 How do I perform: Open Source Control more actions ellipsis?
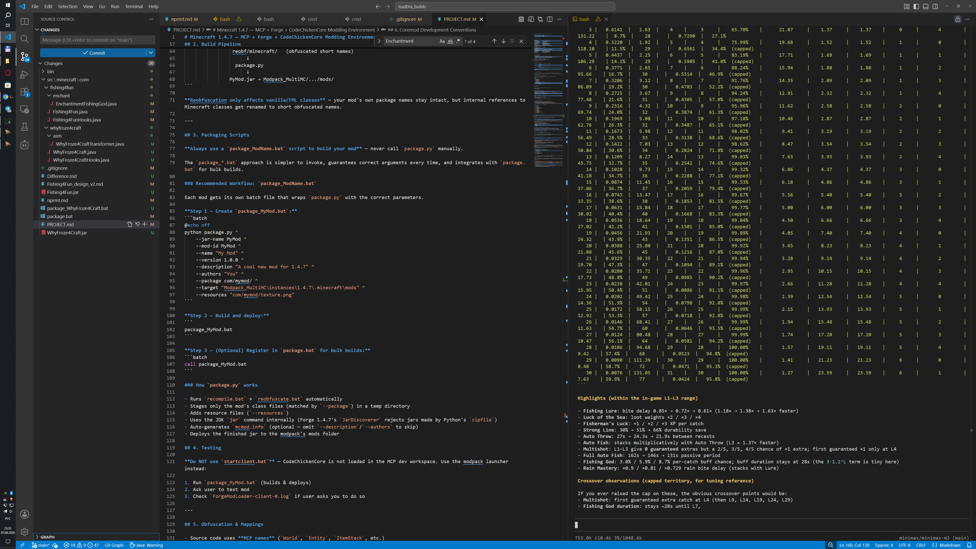(x=151, y=19)
